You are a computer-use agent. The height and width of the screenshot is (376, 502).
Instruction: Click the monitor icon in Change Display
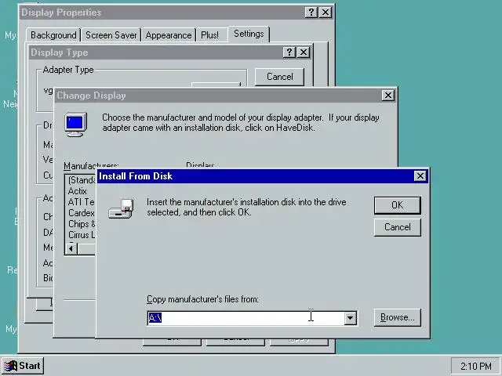tap(76, 125)
